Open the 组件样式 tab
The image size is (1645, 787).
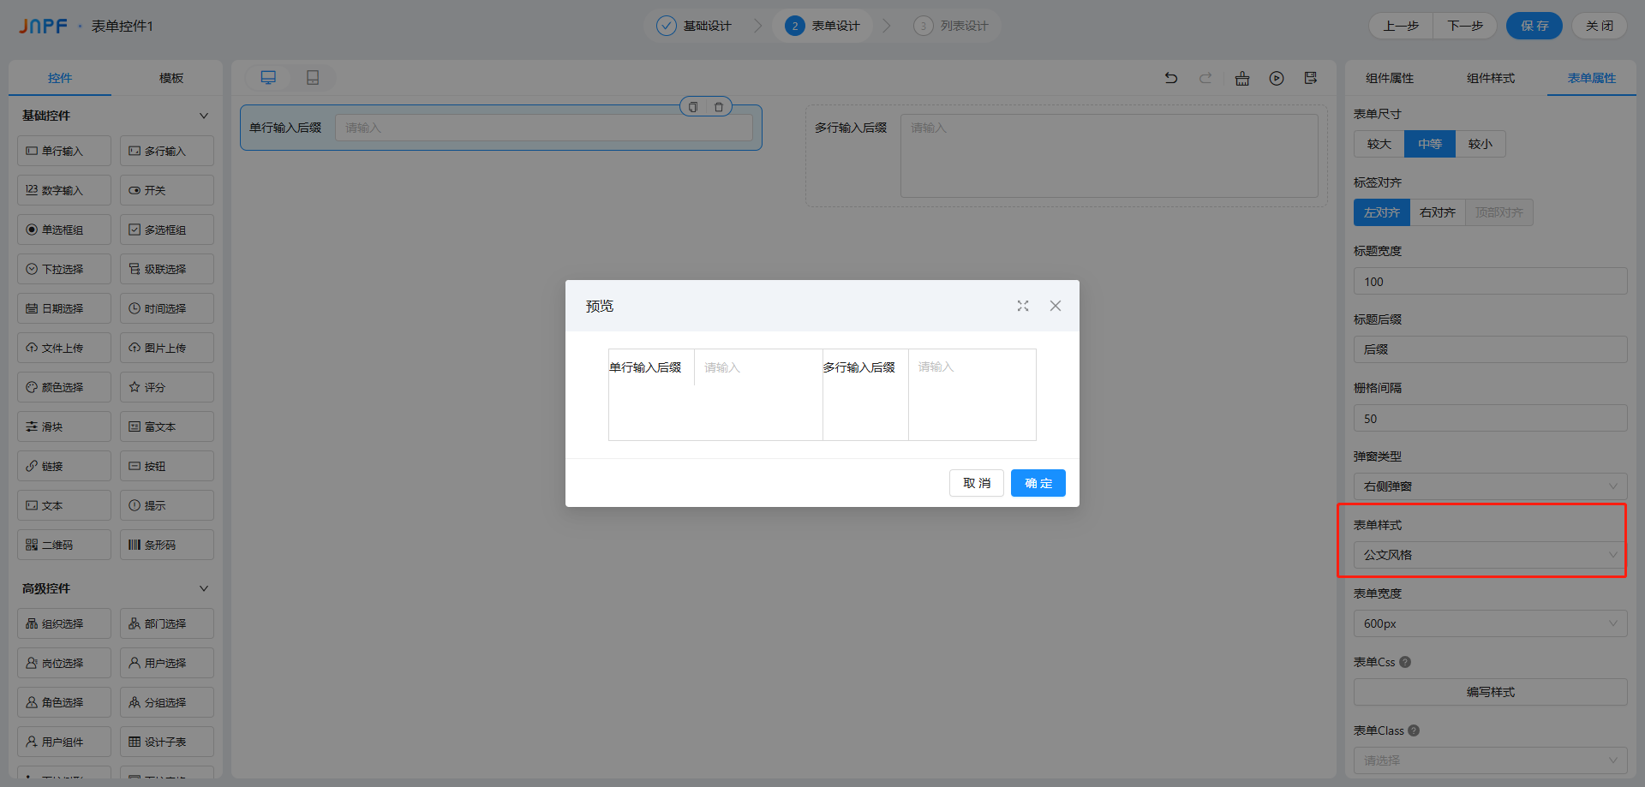1491,78
